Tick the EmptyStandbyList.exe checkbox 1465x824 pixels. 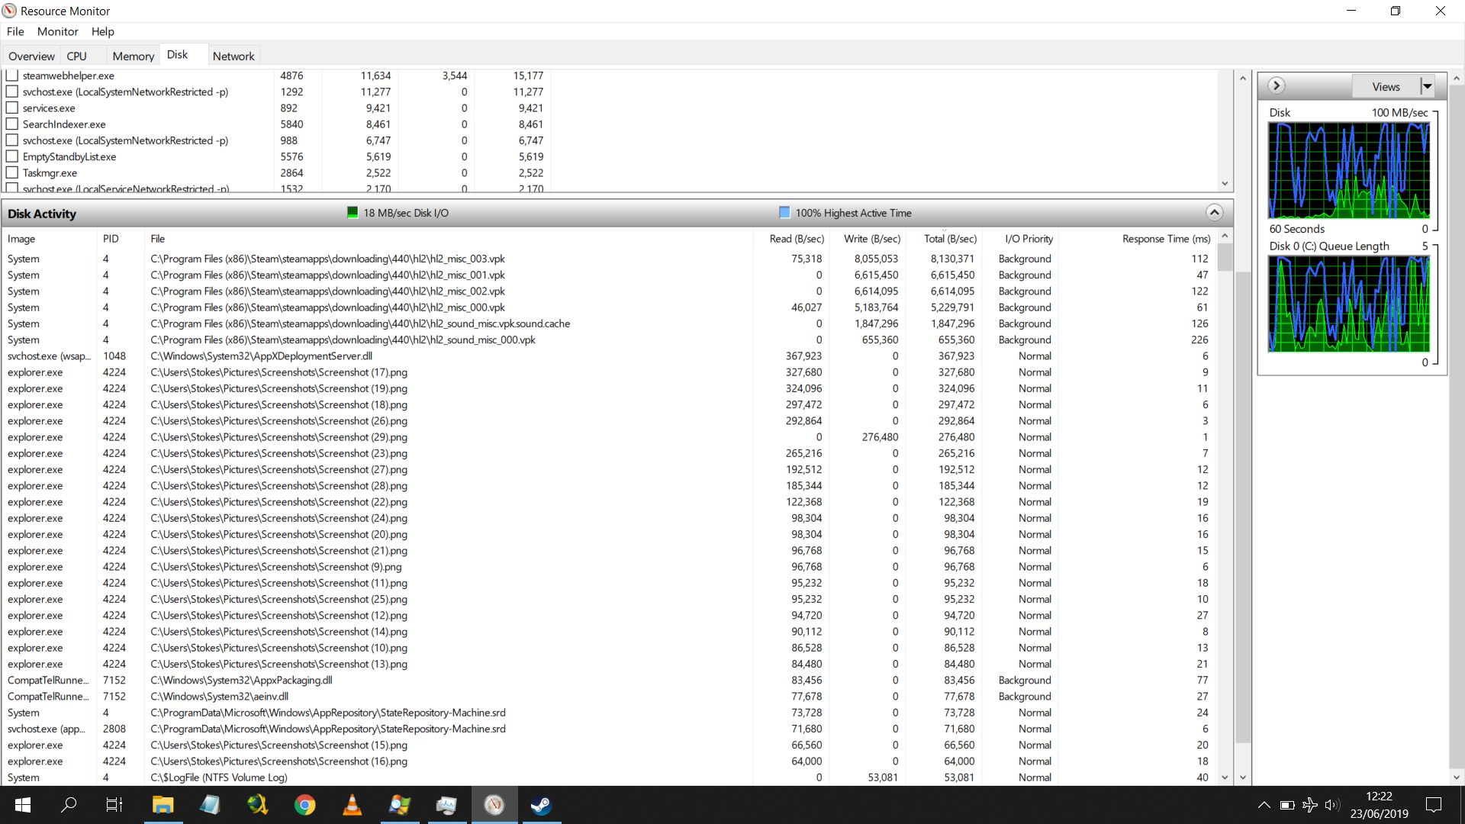point(12,156)
